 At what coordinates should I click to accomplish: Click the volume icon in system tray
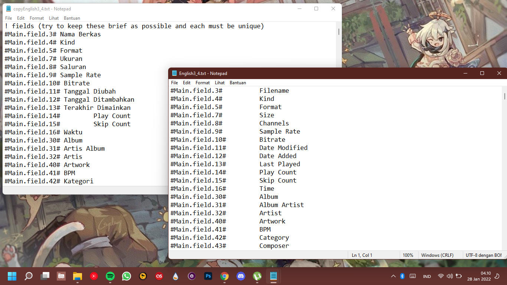pos(450,276)
